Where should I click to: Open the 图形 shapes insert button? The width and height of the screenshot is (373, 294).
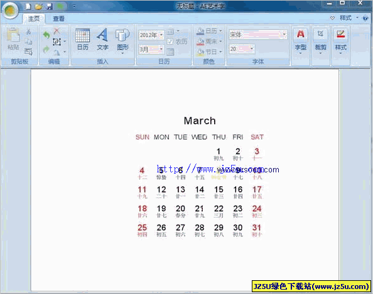[x=122, y=41]
